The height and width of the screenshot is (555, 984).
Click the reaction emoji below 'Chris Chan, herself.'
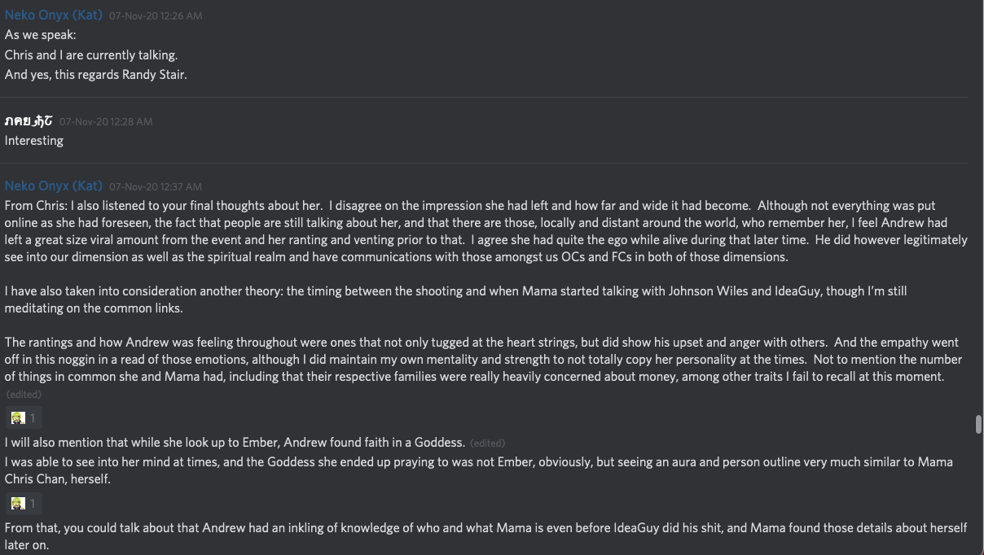(x=19, y=504)
